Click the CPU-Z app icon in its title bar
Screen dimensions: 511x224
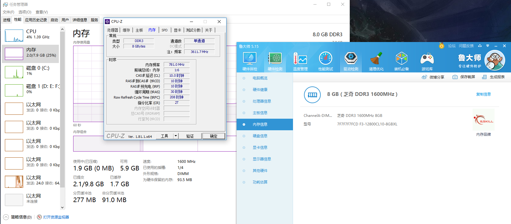pos(107,22)
